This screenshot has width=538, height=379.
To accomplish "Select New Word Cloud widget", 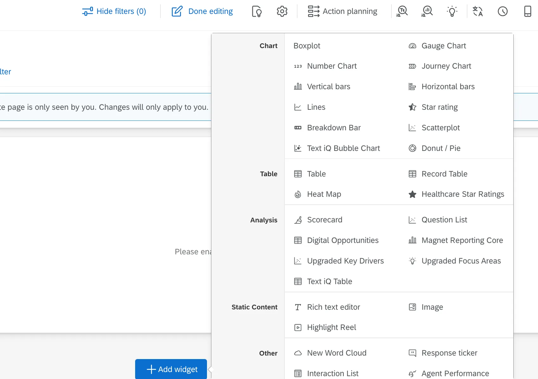I will point(330,353).
